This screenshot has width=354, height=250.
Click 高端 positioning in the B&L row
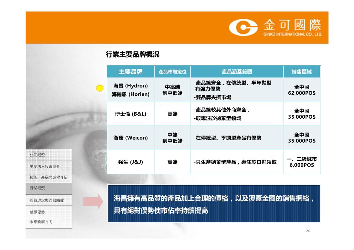pos(173,114)
